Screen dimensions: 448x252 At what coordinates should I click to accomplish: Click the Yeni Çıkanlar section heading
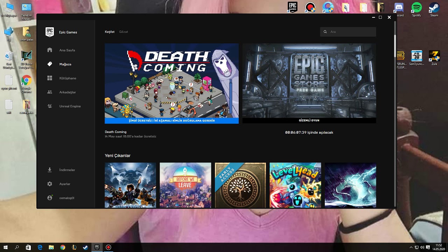[x=118, y=155]
